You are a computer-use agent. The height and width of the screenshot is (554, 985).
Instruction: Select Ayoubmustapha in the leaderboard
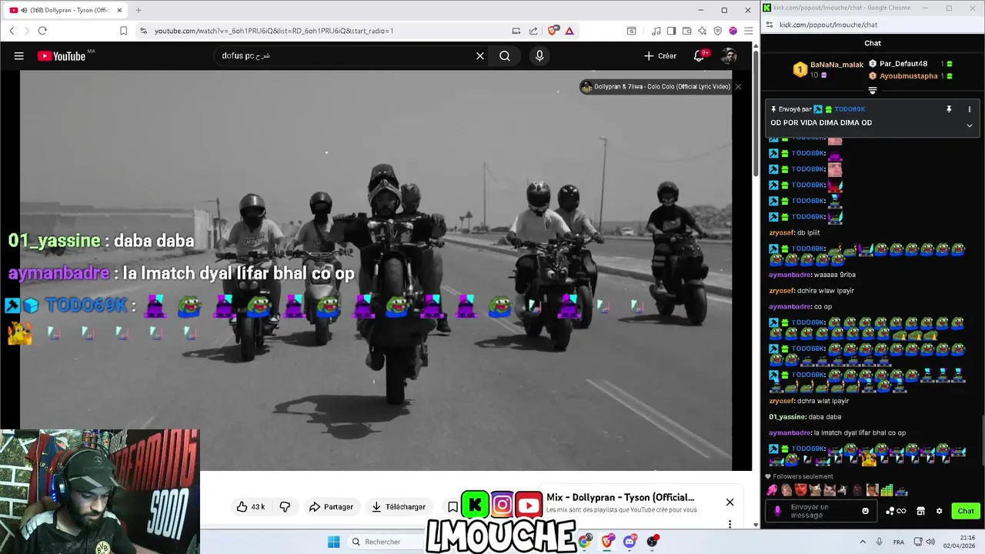pos(909,76)
